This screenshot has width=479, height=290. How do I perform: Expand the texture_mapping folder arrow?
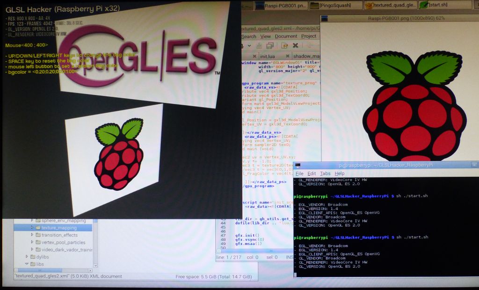[32, 228]
